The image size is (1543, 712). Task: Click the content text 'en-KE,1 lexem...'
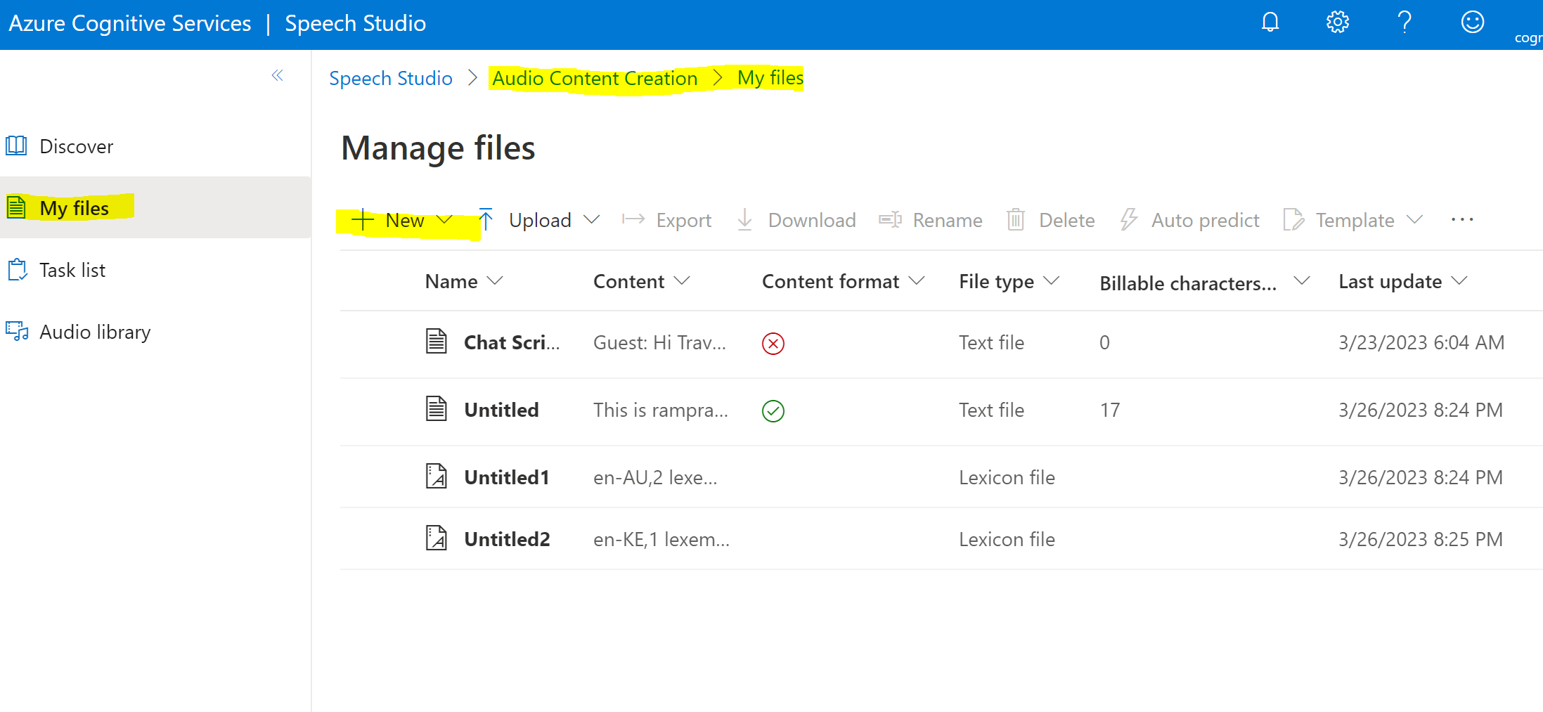click(x=661, y=539)
